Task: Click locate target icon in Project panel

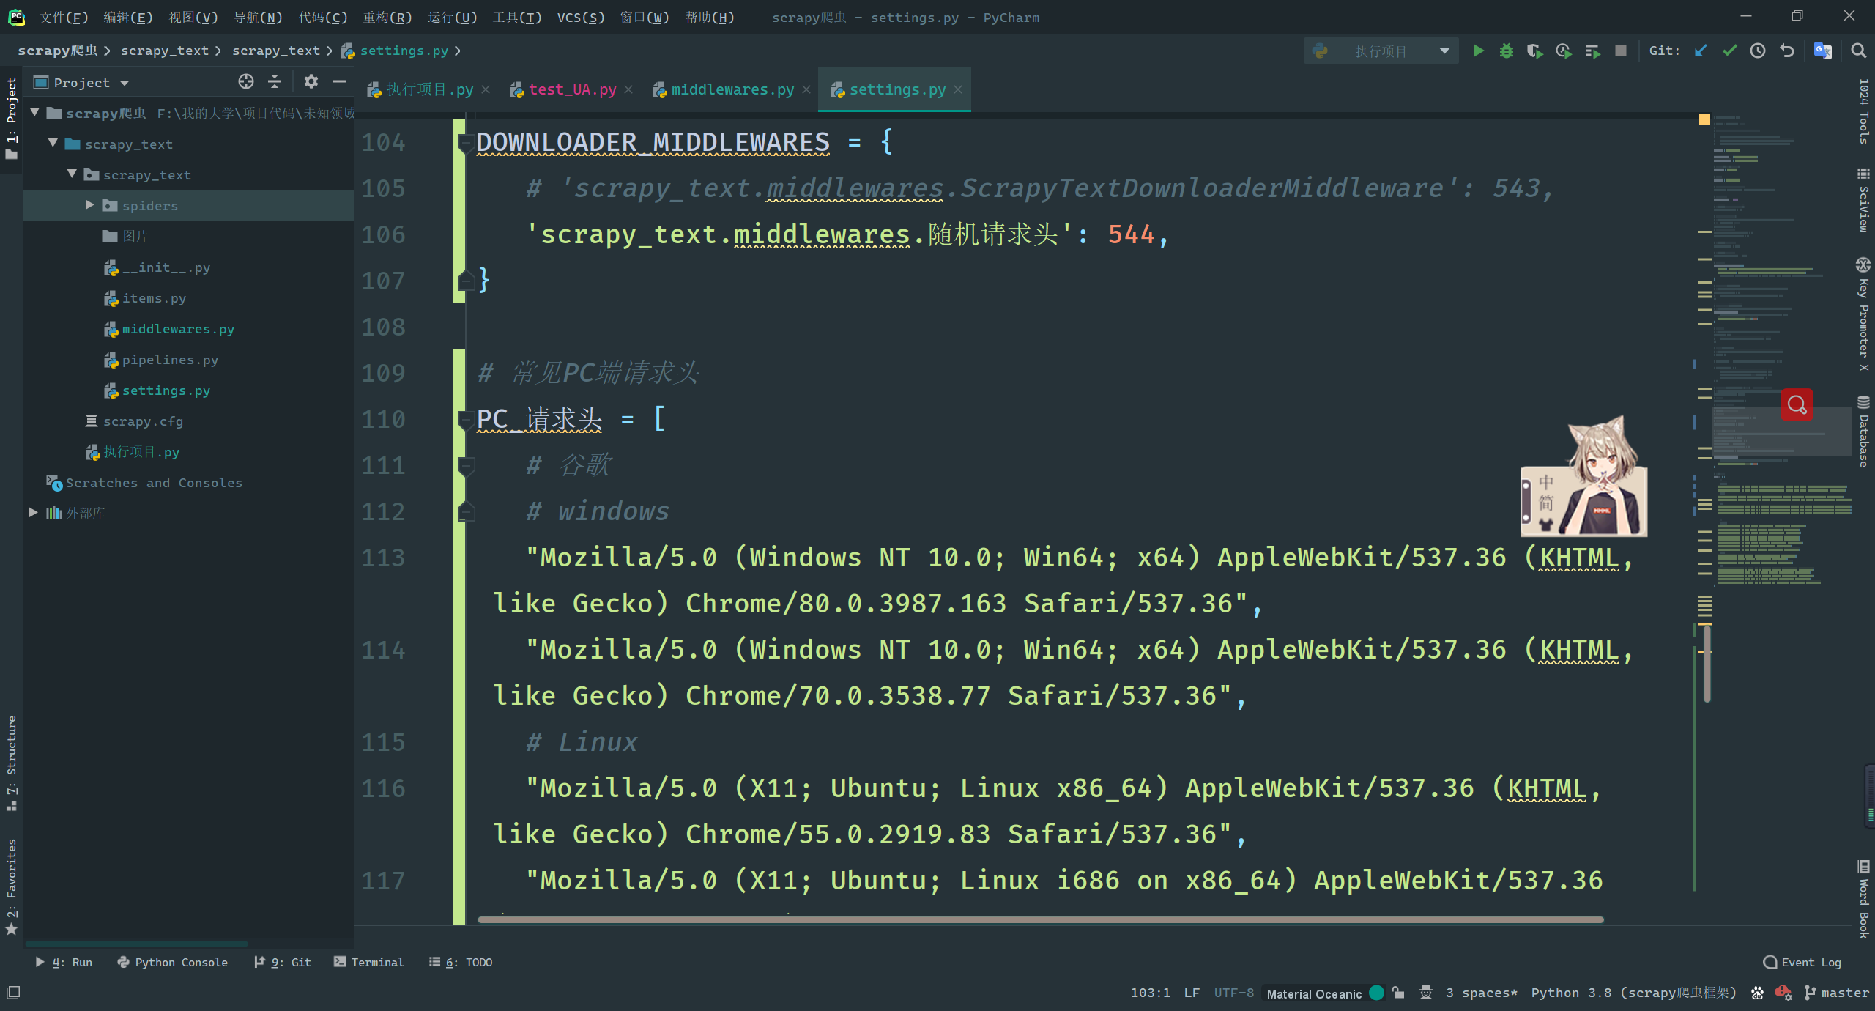Action: 246,81
